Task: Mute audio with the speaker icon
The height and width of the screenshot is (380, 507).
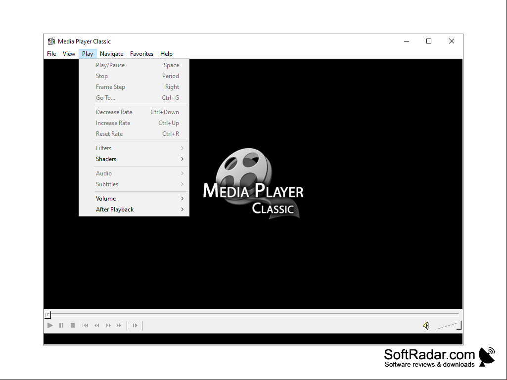Action: click(426, 326)
